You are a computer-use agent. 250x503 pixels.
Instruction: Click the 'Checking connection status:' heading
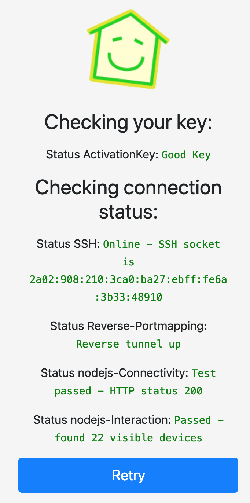128,199
